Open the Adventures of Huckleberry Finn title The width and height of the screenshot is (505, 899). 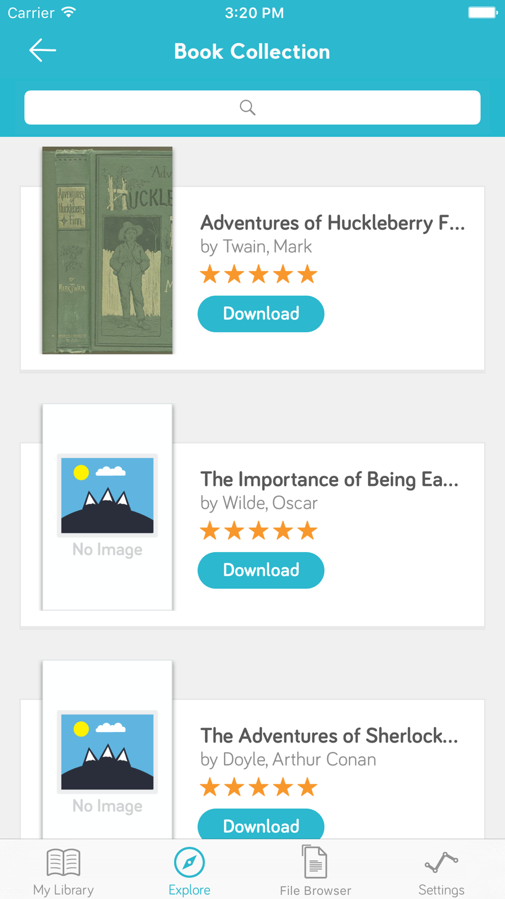(x=333, y=223)
